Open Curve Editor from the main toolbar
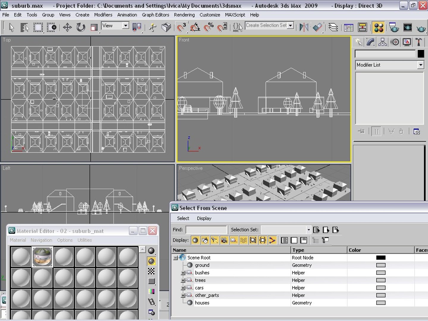 [348, 27]
